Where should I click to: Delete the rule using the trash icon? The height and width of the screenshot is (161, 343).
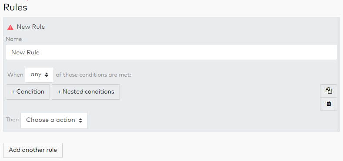(329, 104)
